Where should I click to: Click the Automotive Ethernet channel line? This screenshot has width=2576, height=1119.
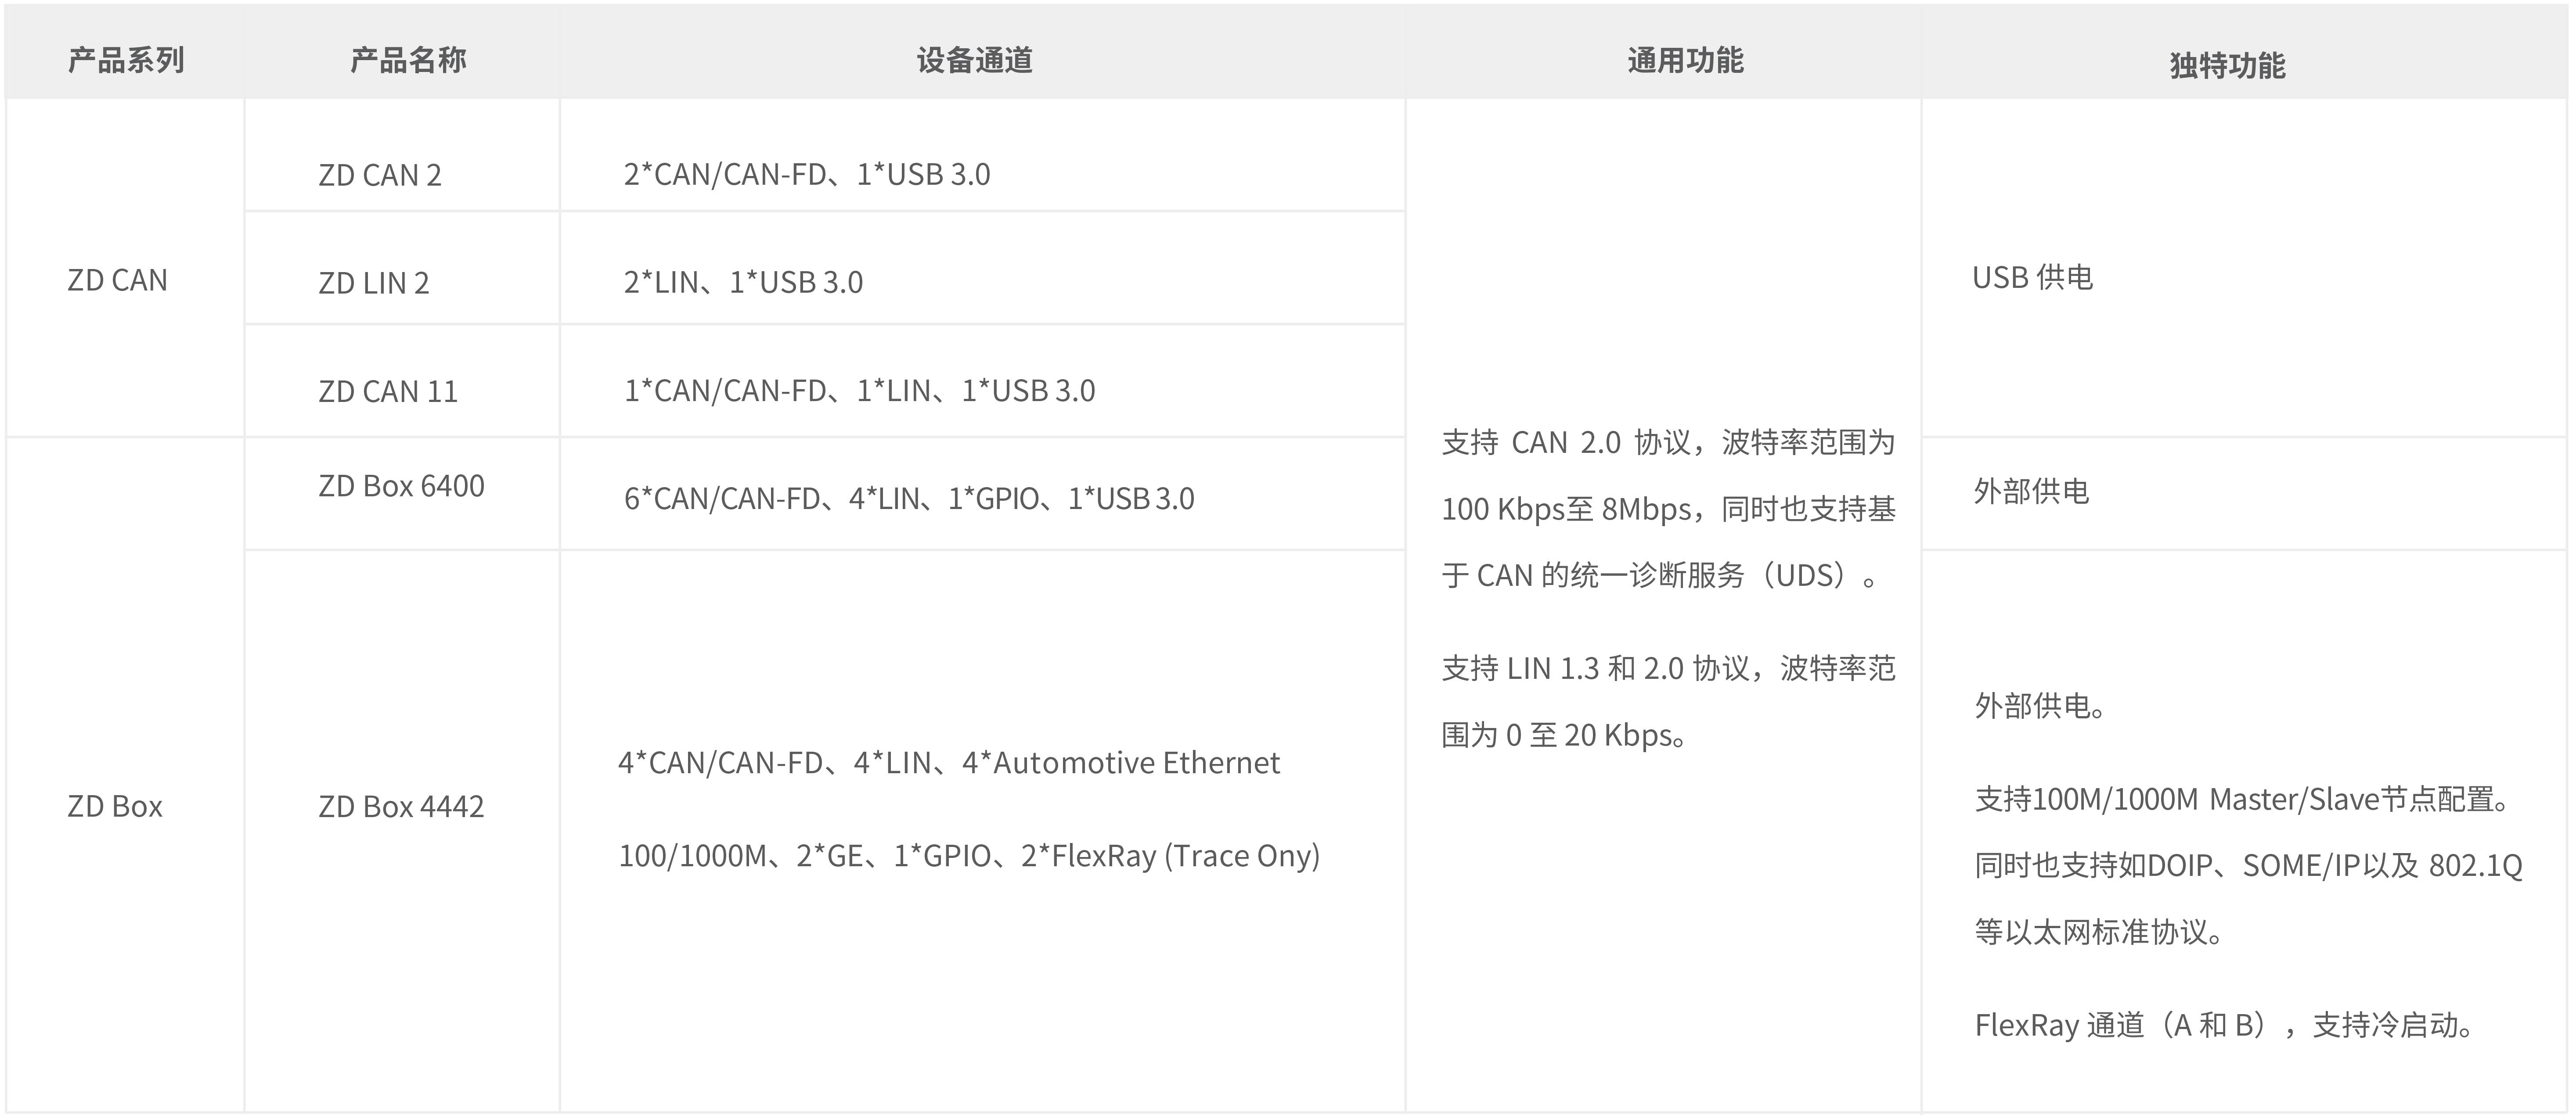(949, 763)
